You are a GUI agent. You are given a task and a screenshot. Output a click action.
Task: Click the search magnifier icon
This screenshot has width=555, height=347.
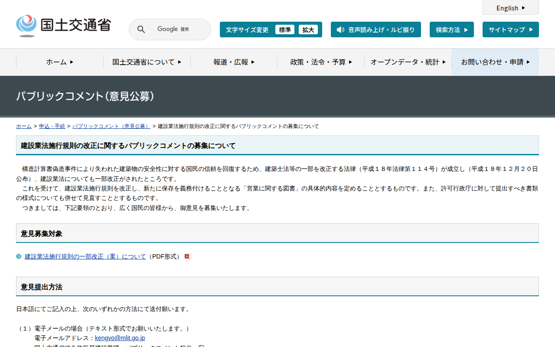pos(141,29)
